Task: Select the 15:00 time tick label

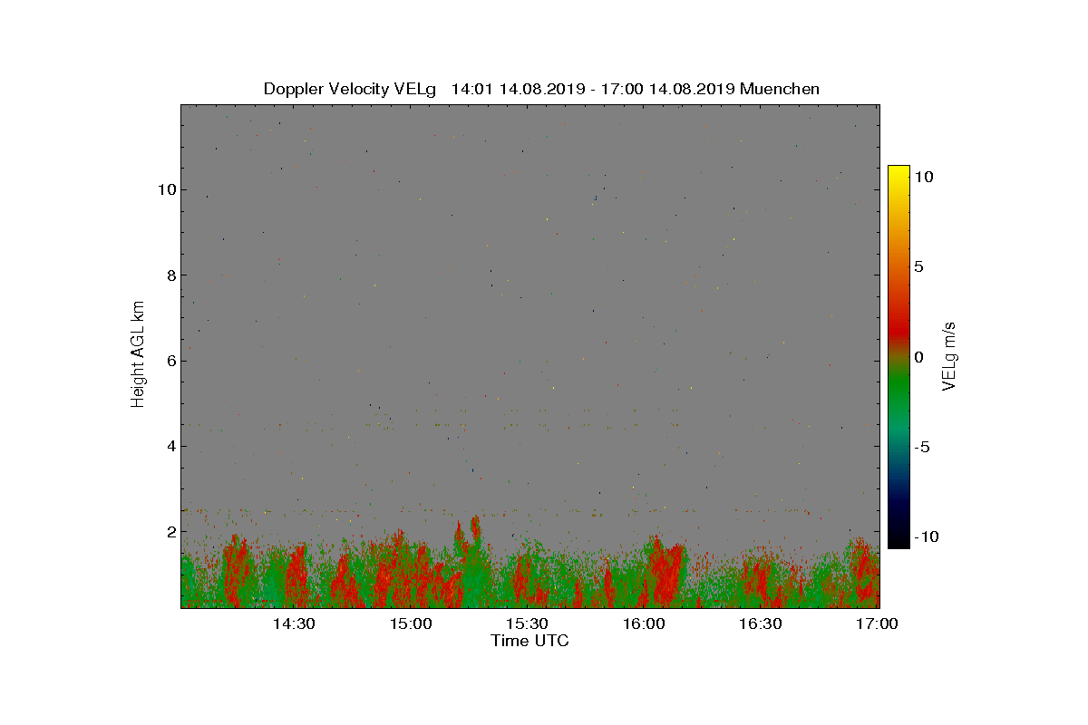Action: pyautogui.click(x=411, y=623)
